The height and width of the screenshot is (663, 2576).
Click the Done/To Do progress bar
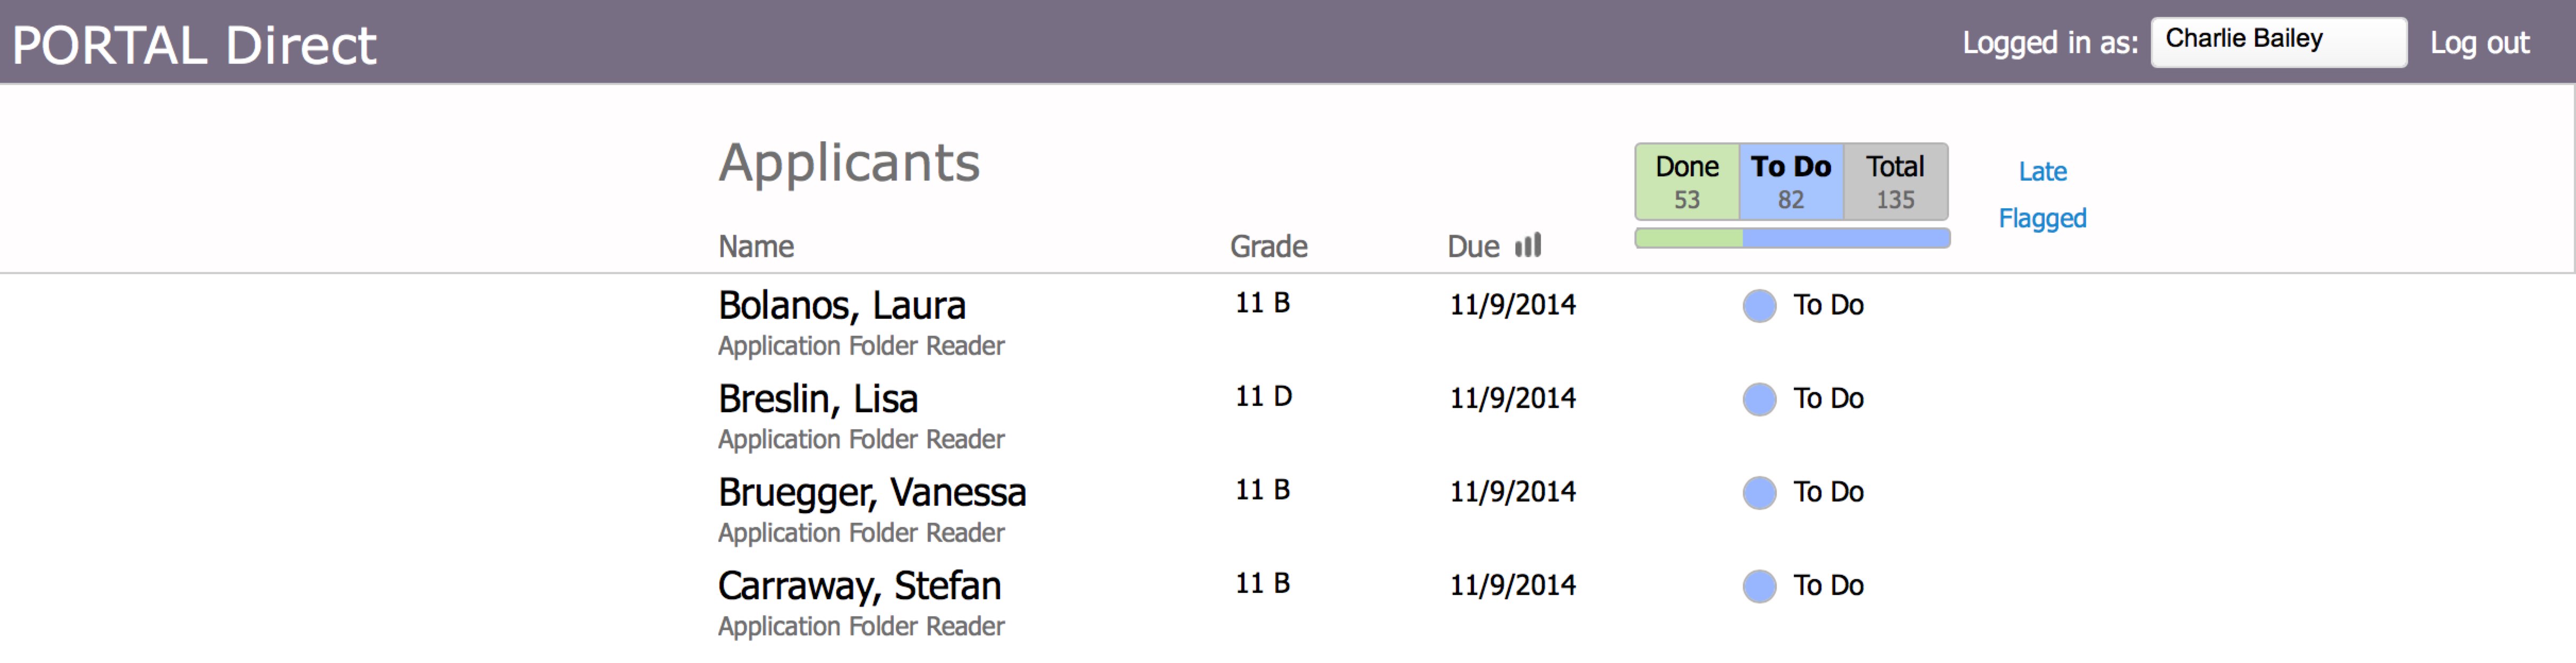1792,238
